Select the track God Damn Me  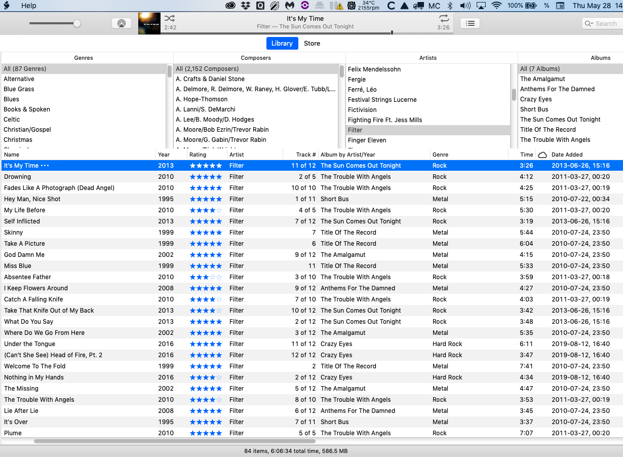tap(311, 255)
